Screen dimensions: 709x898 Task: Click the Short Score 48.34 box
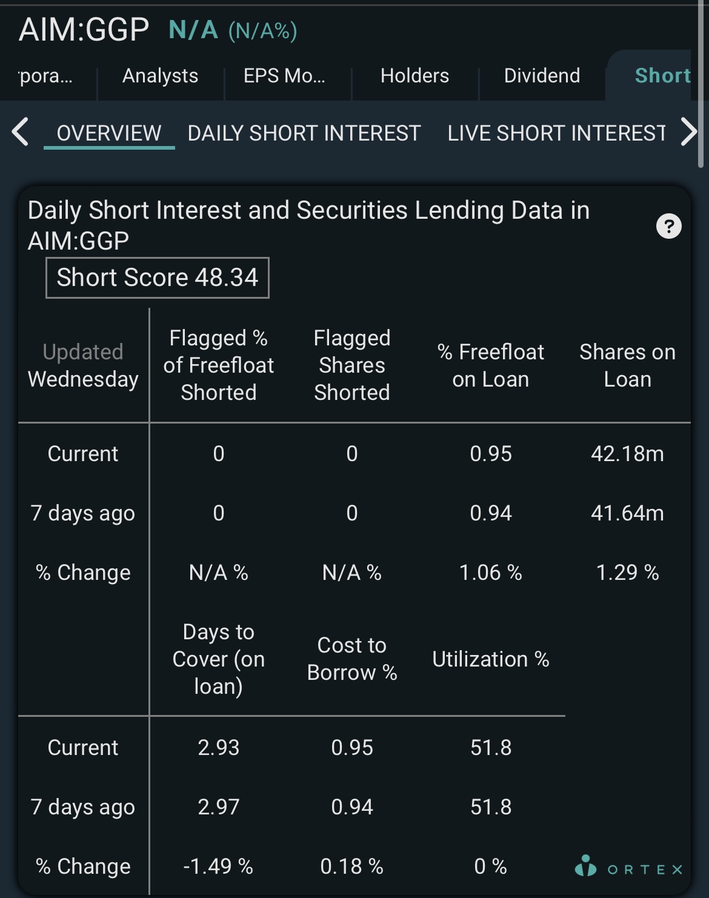(x=158, y=278)
